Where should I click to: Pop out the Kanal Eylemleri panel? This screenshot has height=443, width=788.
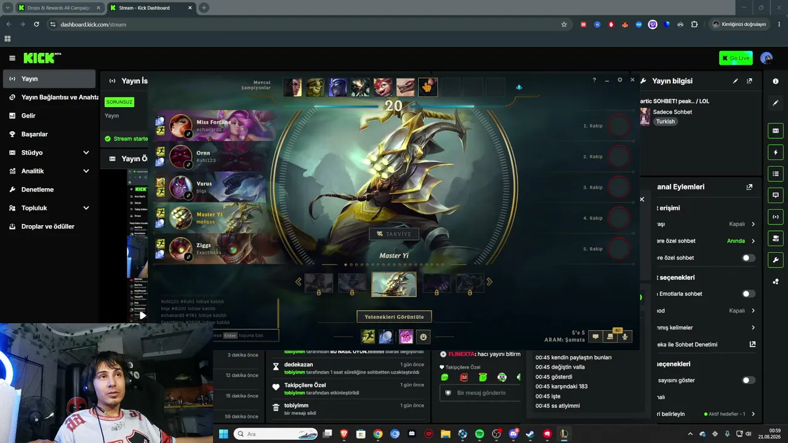coord(749,187)
